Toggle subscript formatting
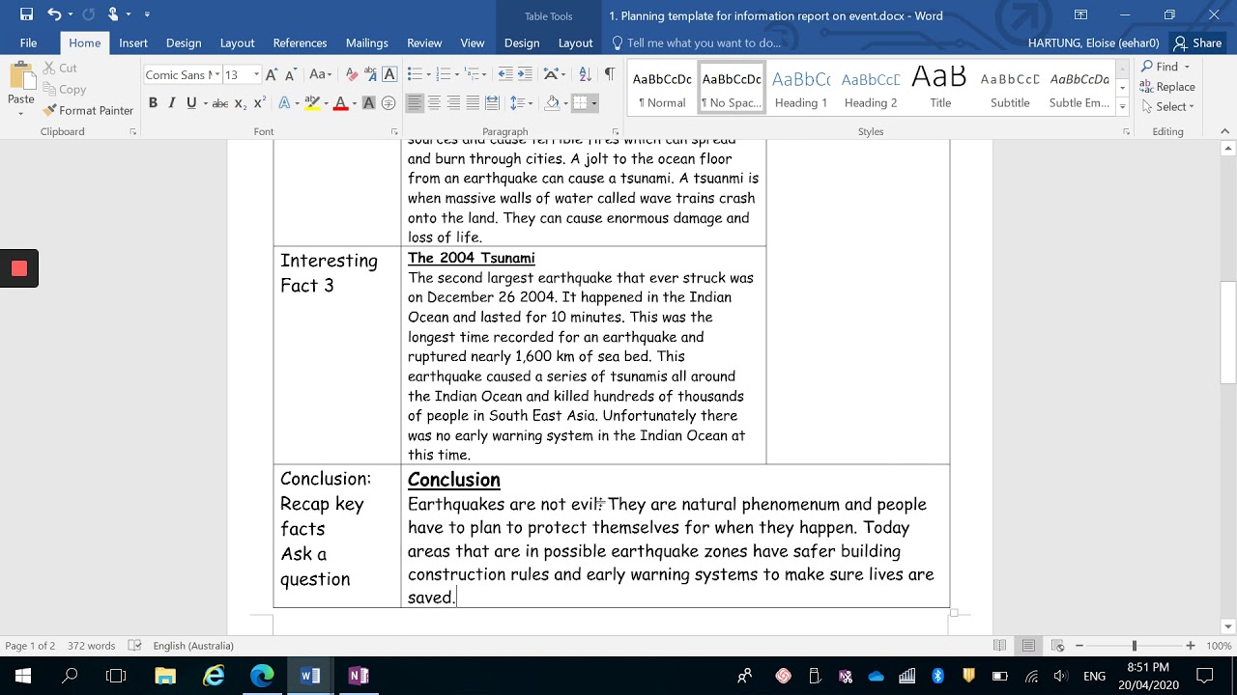 click(241, 103)
